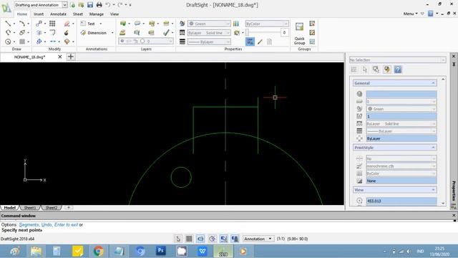Toggle Ortho mode in the status bar
The width and height of the screenshot is (458, 258).
[x=200, y=239]
